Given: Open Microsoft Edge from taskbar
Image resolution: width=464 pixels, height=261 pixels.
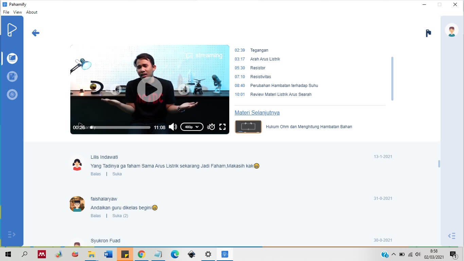Looking at the screenshot, I should click(x=175, y=254).
